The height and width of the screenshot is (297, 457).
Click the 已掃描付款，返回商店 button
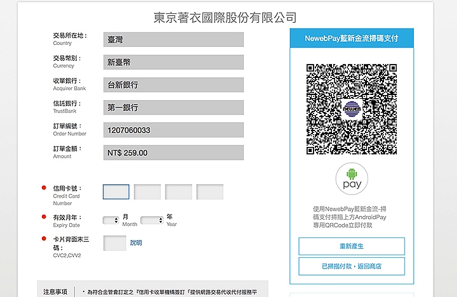pyautogui.click(x=352, y=266)
